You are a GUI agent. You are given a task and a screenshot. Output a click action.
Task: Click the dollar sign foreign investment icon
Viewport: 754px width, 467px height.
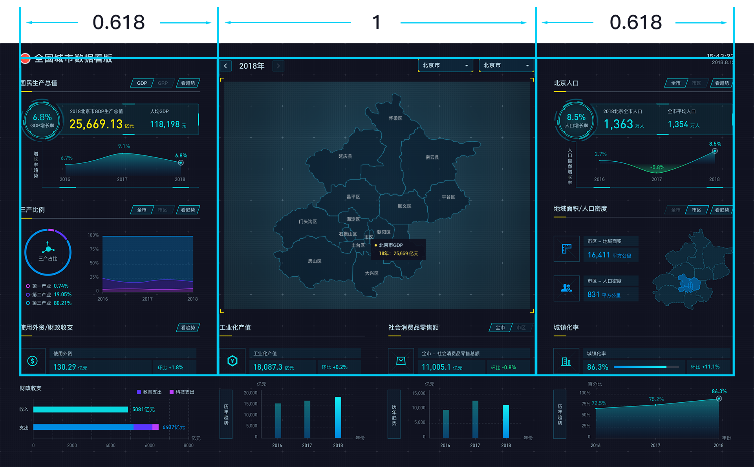click(32, 361)
